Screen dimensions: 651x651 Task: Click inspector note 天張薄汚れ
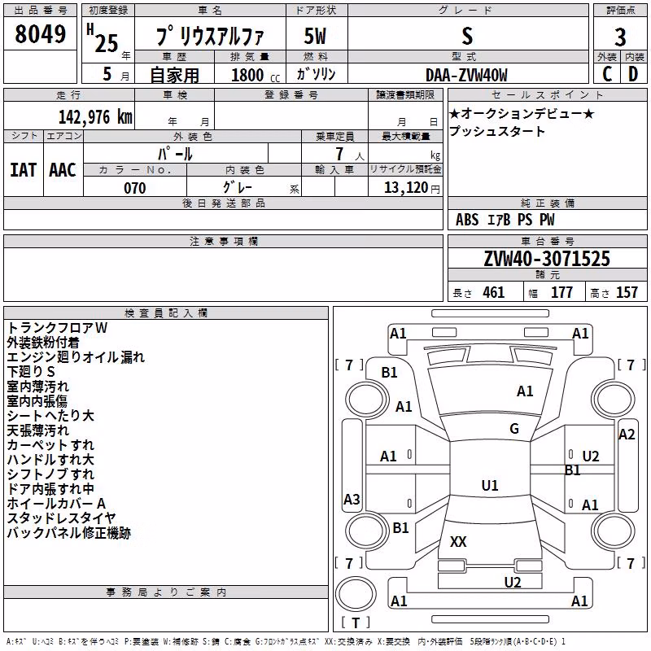pos(37,430)
